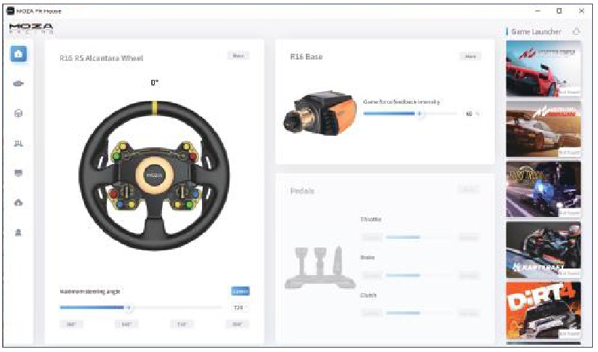Screen dimensions: 598x352
Task: Launch KartKraft from Game Launcher
Action: click(x=544, y=250)
